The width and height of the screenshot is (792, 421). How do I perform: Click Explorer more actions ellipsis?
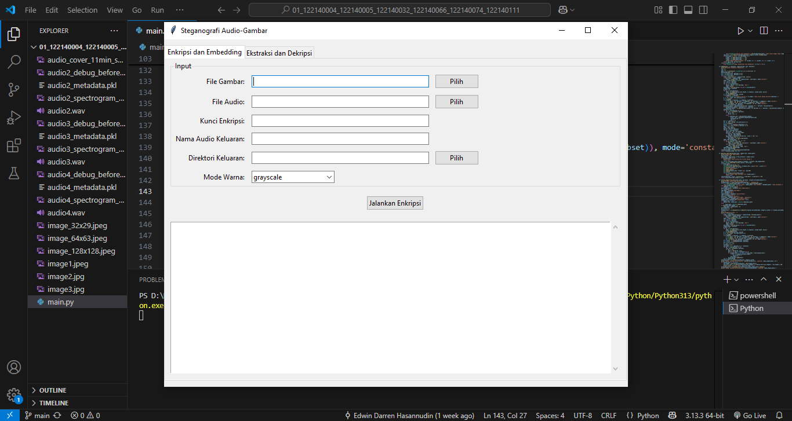tap(114, 31)
